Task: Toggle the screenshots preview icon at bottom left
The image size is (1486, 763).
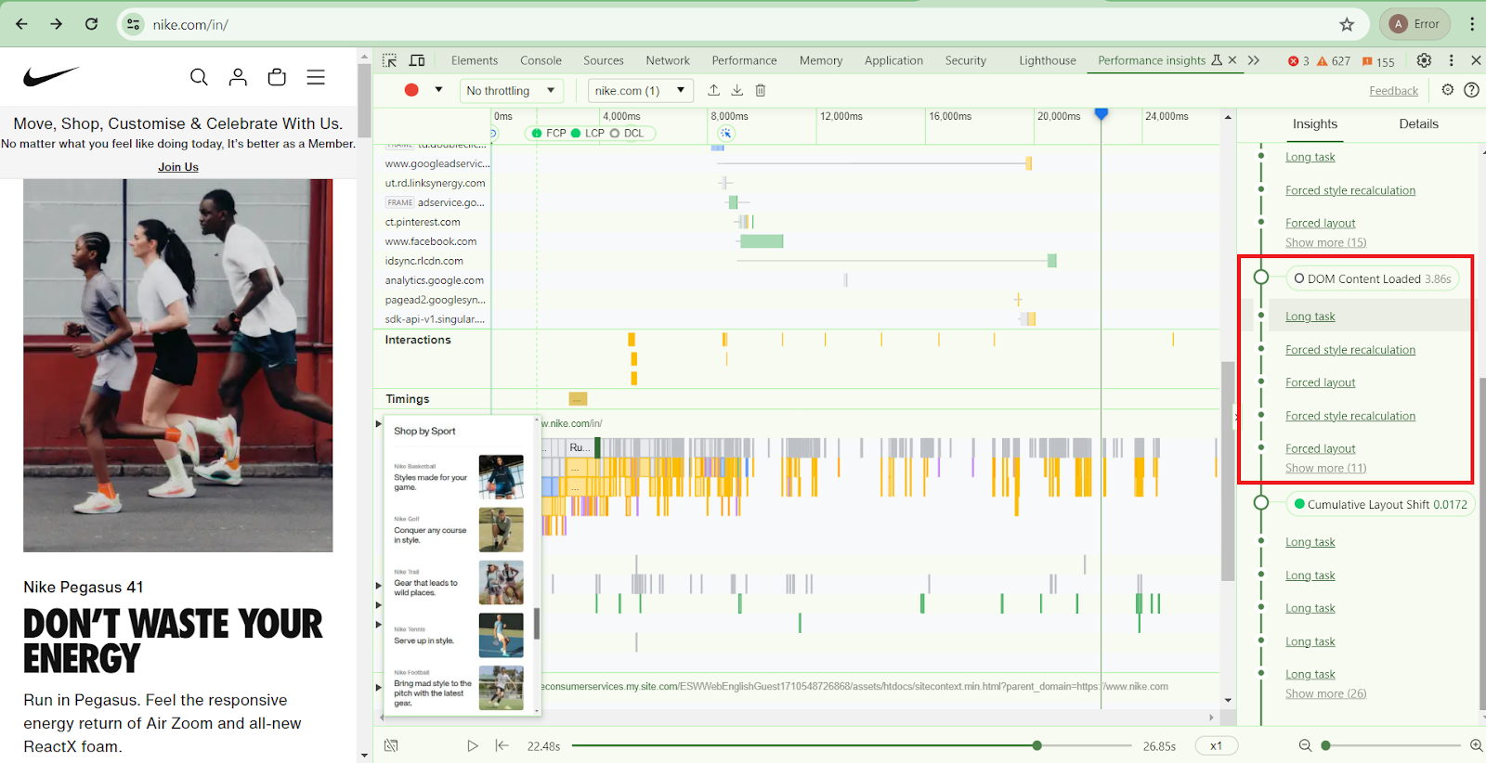Action: coord(391,745)
